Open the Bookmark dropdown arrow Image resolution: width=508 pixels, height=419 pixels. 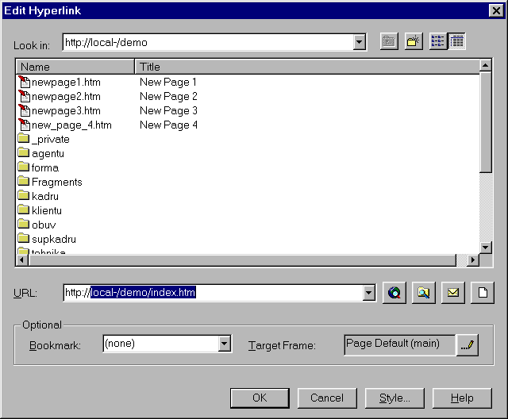[224, 344]
